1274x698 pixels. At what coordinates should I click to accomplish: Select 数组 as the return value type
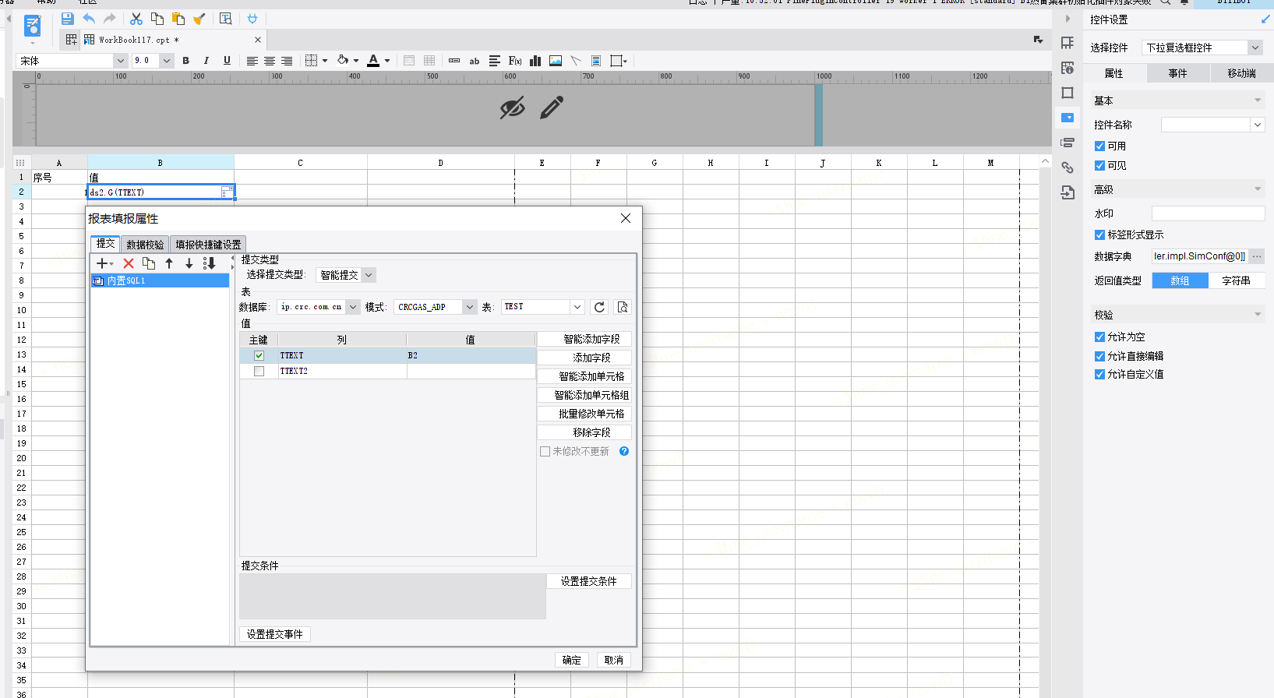point(1180,280)
